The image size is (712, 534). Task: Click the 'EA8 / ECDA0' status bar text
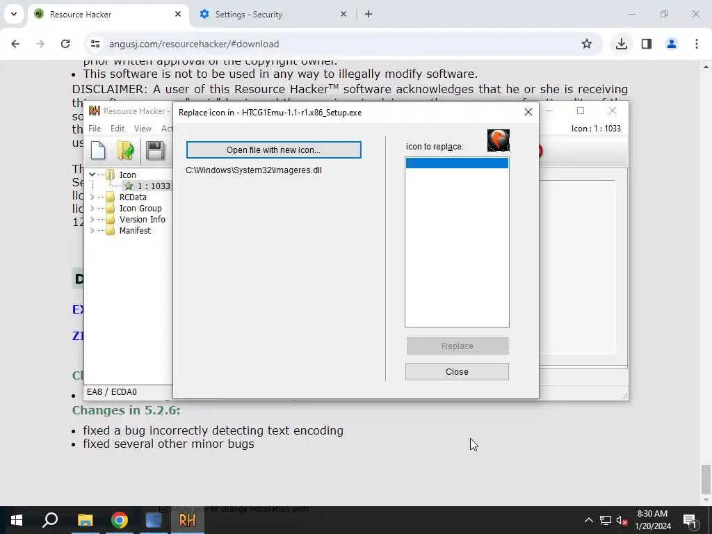tap(112, 392)
